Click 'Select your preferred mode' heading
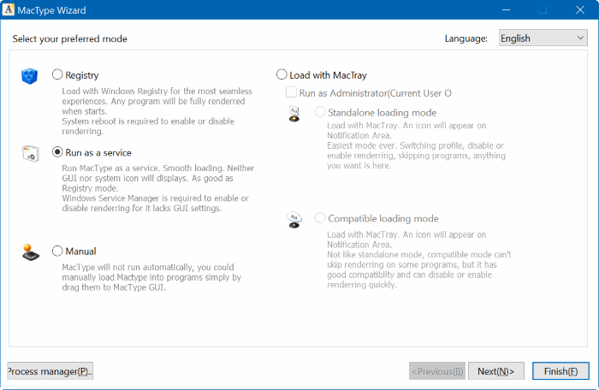Image resolution: width=599 pixels, height=390 pixels. pyautogui.click(x=69, y=39)
